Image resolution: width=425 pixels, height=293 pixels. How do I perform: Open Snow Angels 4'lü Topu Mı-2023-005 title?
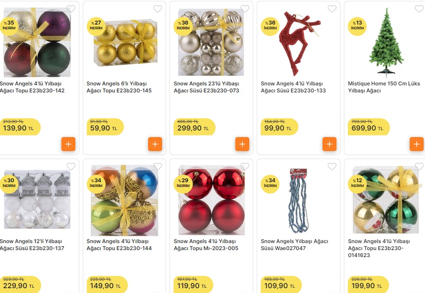(x=206, y=244)
